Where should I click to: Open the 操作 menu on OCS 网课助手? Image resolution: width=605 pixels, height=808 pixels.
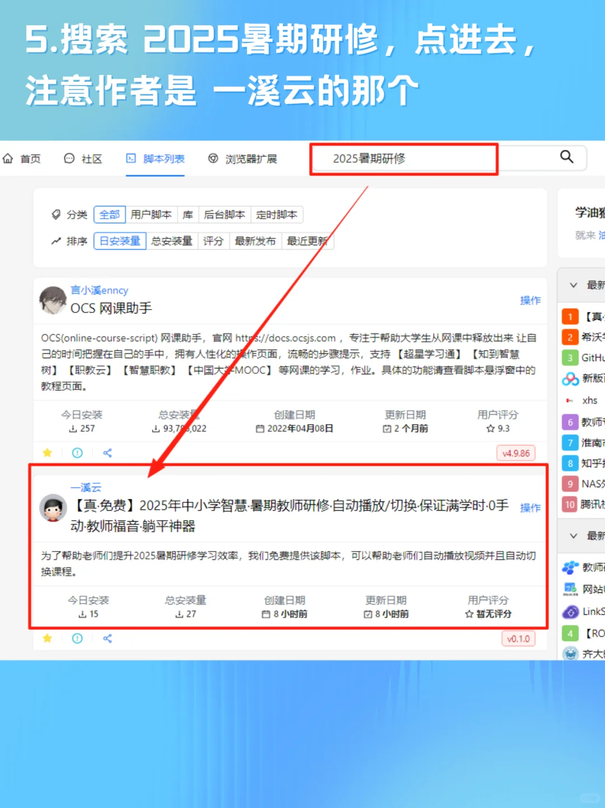(x=530, y=301)
